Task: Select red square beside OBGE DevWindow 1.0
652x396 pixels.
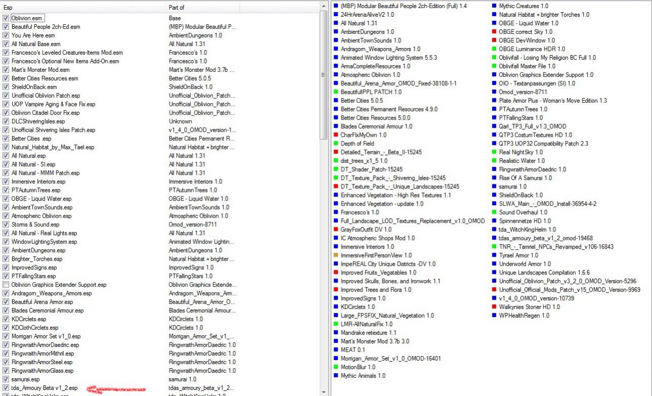Action: 494,41
